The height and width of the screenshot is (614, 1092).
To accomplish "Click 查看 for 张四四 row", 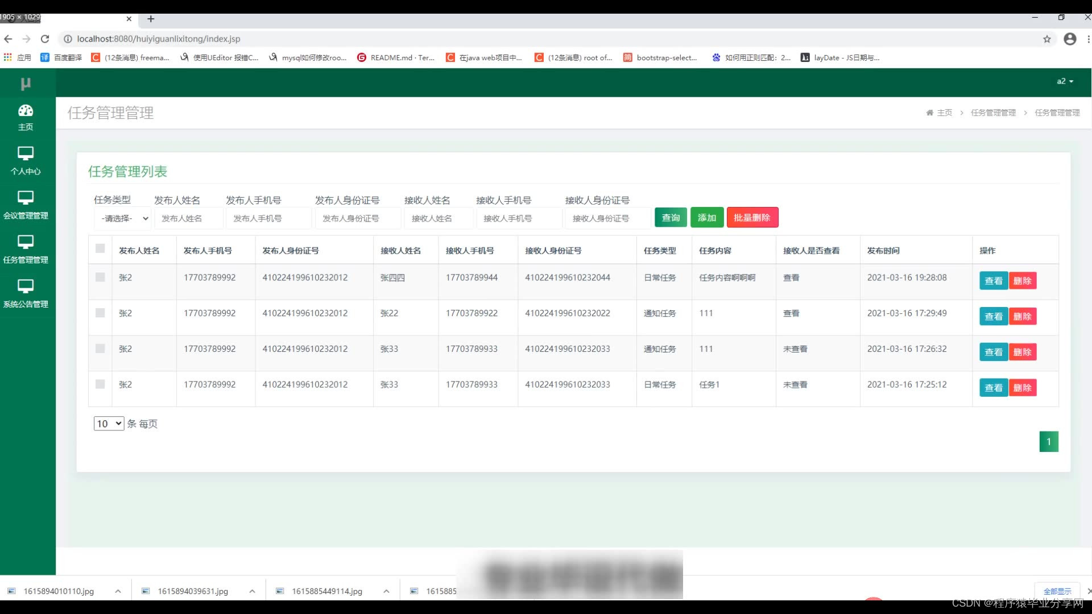I will [x=994, y=281].
